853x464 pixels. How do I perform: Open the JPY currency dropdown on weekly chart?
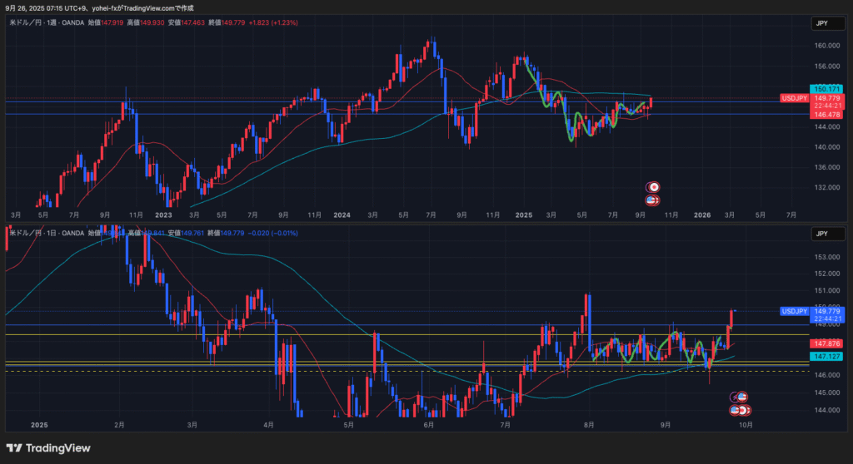click(x=822, y=24)
